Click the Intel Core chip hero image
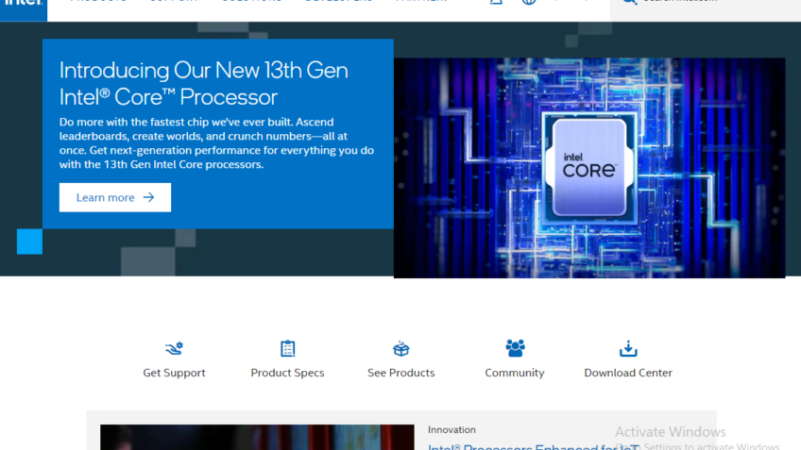The width and height of the screenshot is (801, 450). click(x=589, y=168)
